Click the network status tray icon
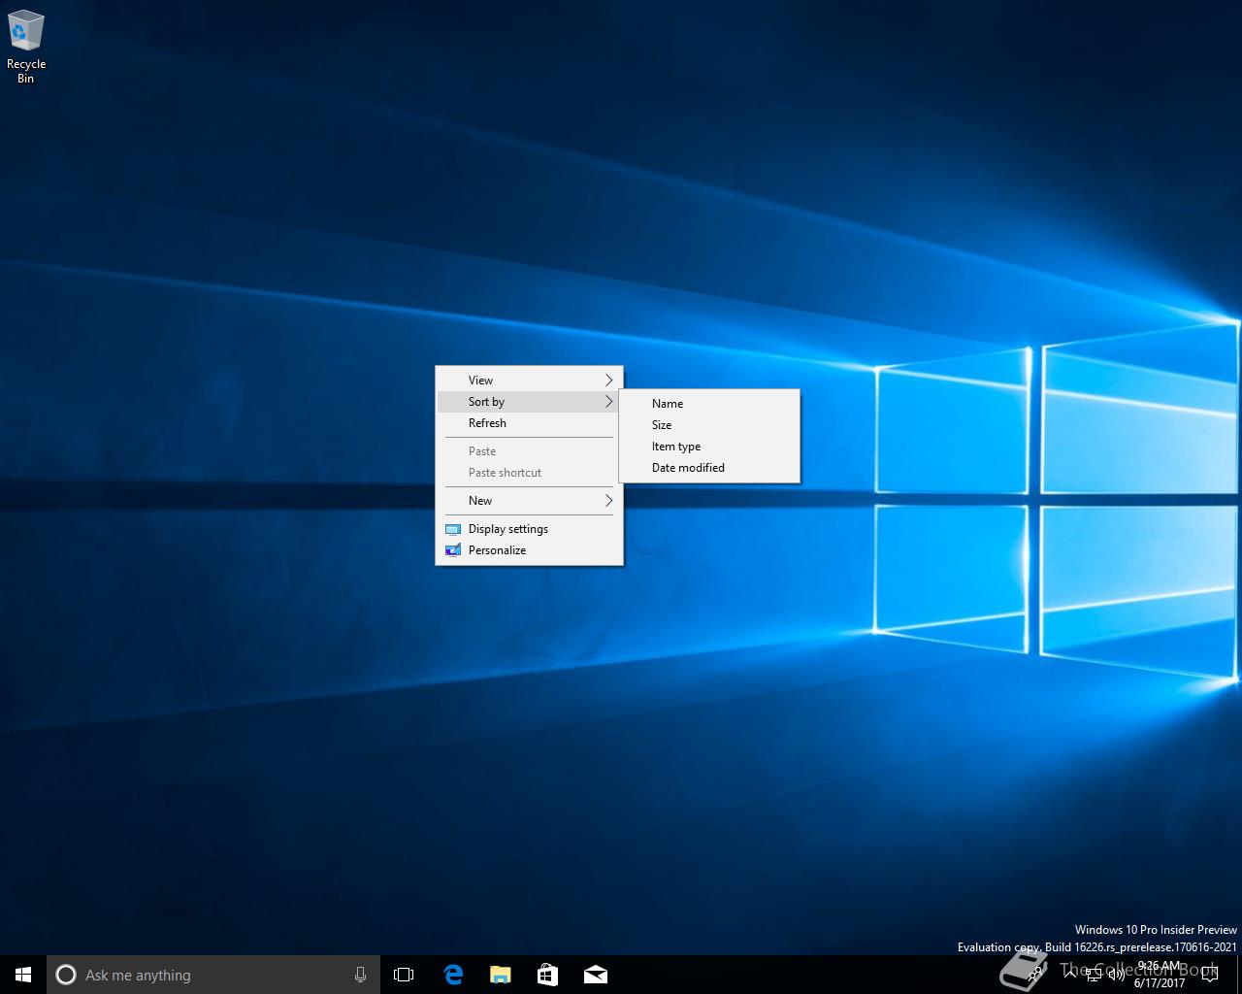The width and height of the screenshot is (1242, 994). pyautogui.click(x=1094, y=974)
